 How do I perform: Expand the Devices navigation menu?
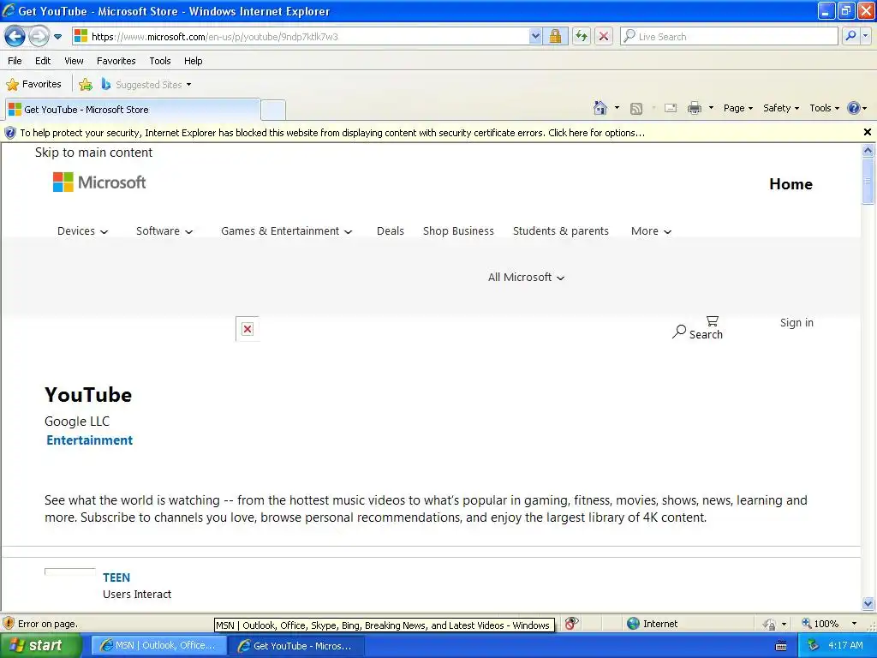click(x=83, y=231)
